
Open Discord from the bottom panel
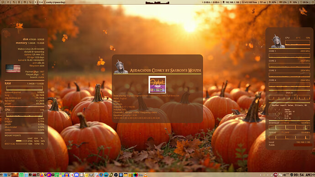click(76, 175)
